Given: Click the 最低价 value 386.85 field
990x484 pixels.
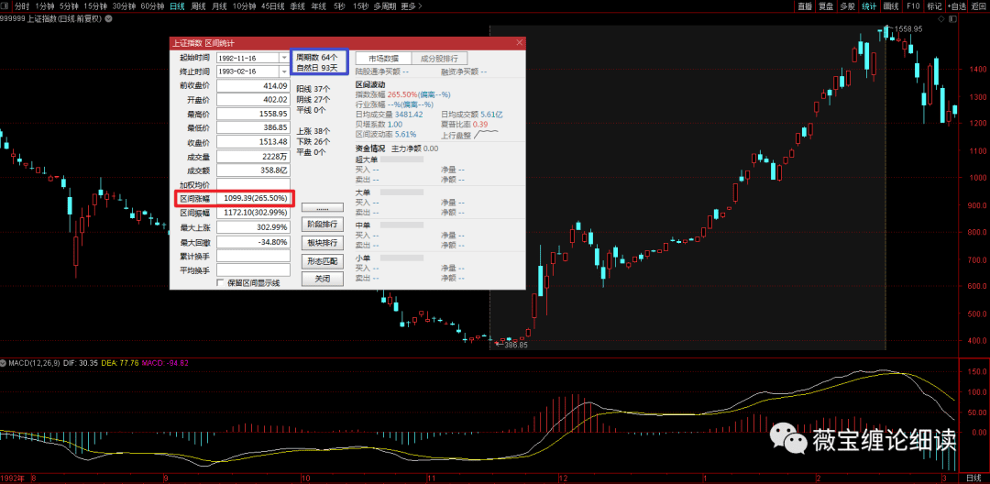Looking at the screenshot, I should [x=253, y=127].
